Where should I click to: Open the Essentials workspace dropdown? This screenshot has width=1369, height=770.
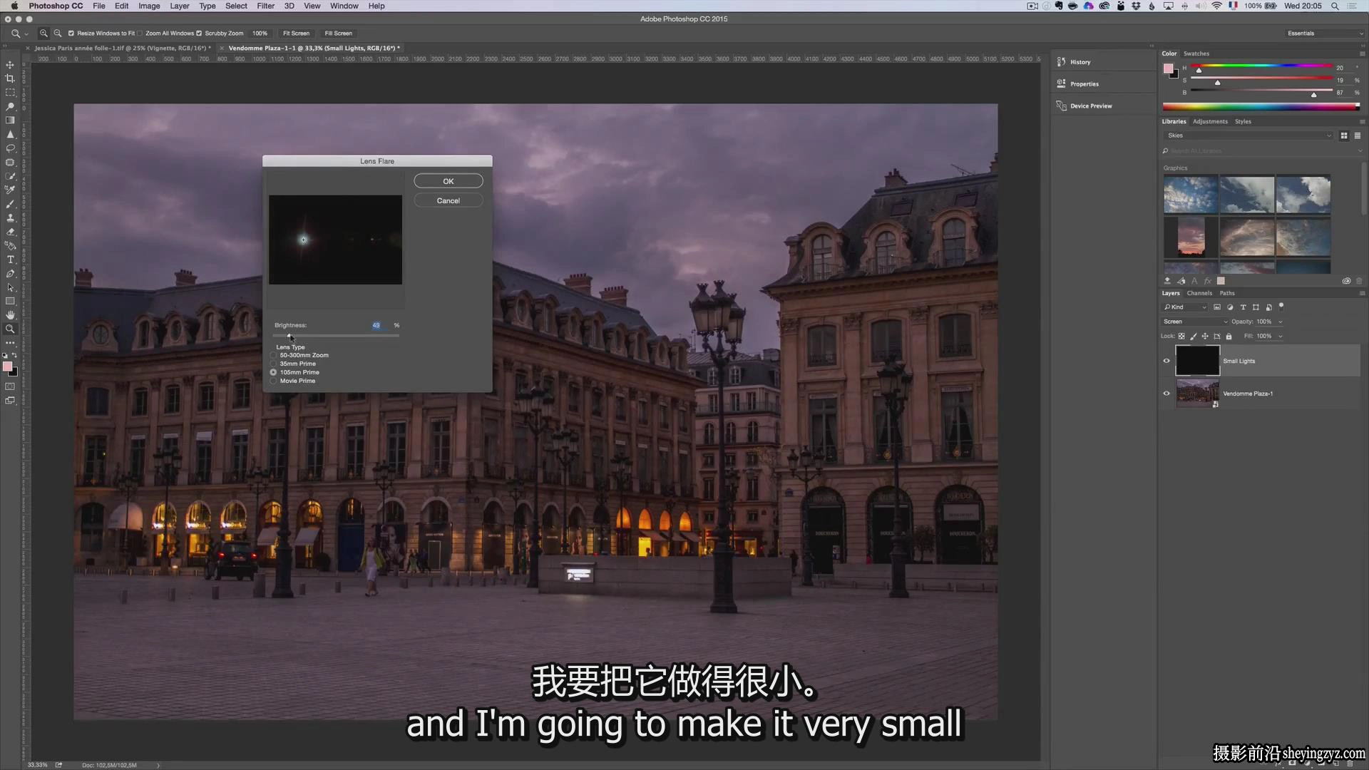point(1325,34)
